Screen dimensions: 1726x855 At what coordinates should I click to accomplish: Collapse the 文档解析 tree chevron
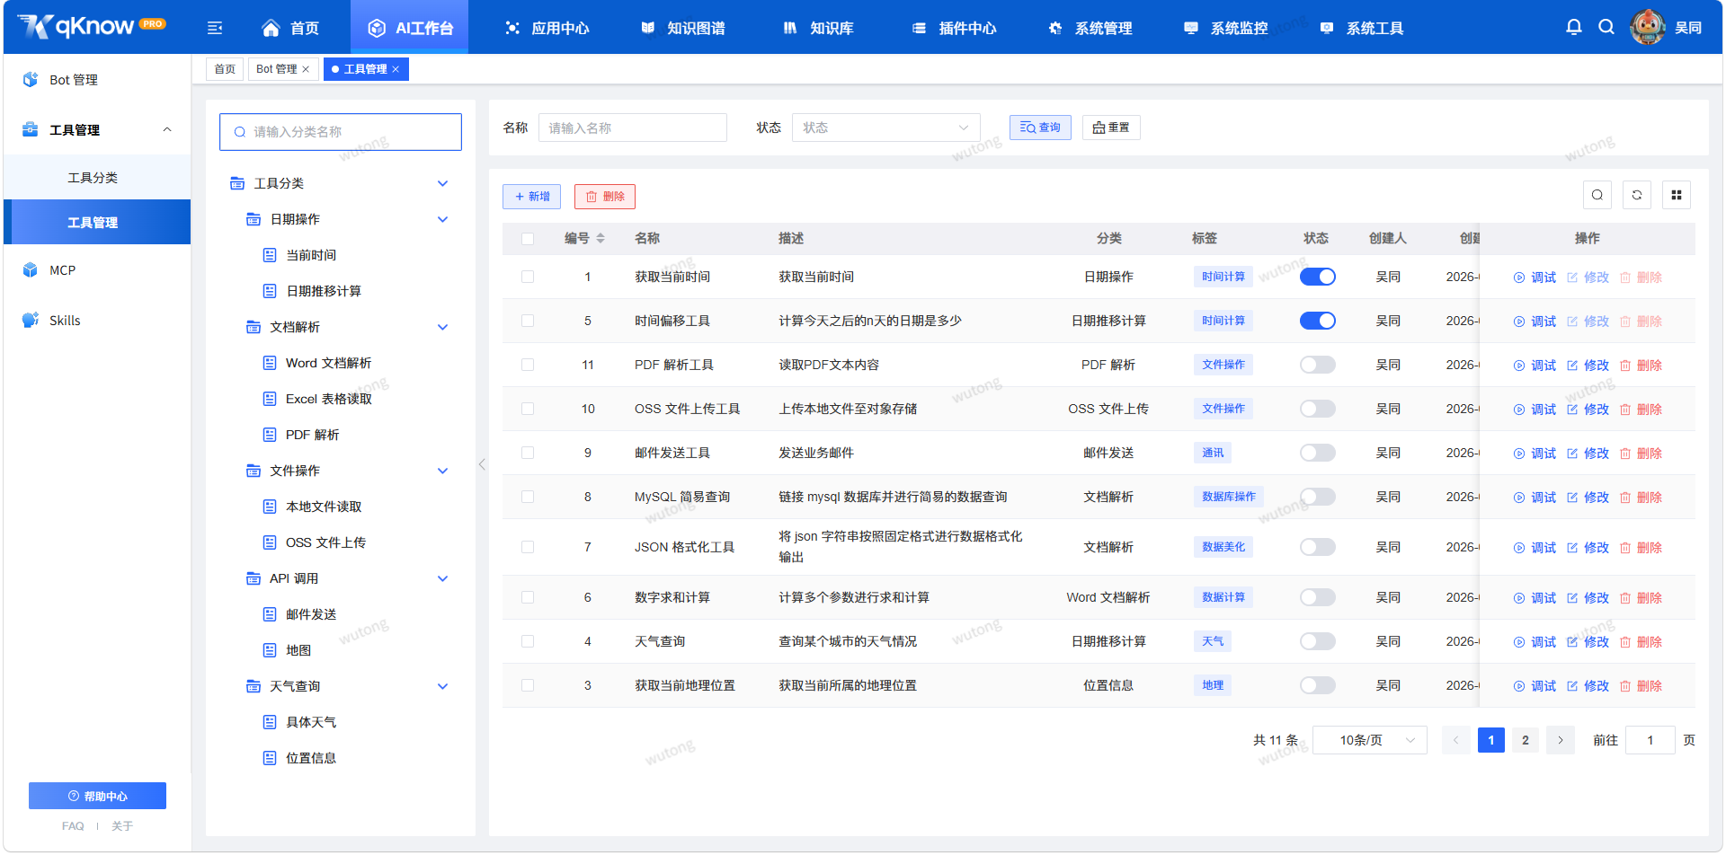click(442, 327)
